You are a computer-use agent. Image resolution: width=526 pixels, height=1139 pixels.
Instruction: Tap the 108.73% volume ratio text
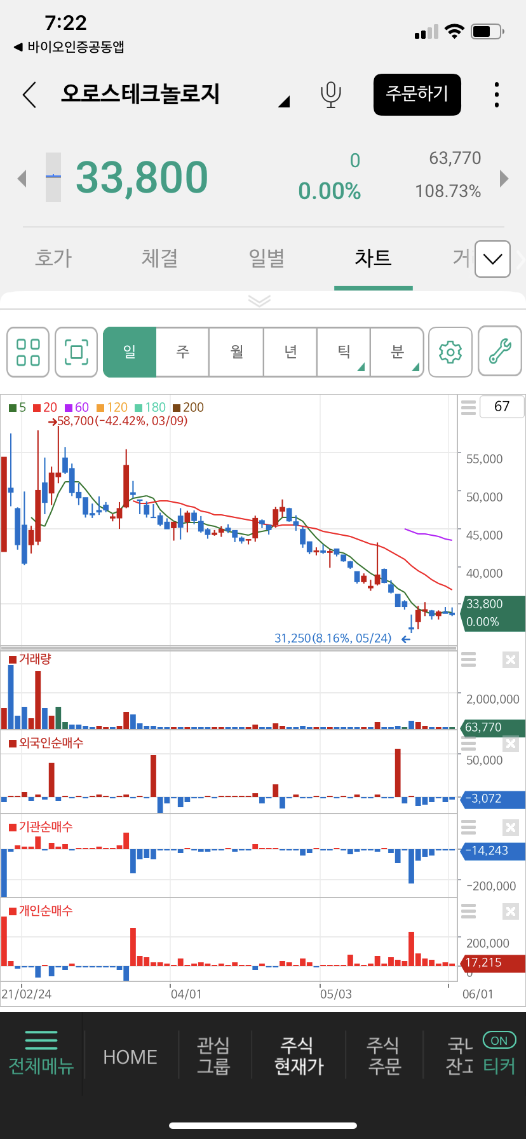tap(448, 191)
